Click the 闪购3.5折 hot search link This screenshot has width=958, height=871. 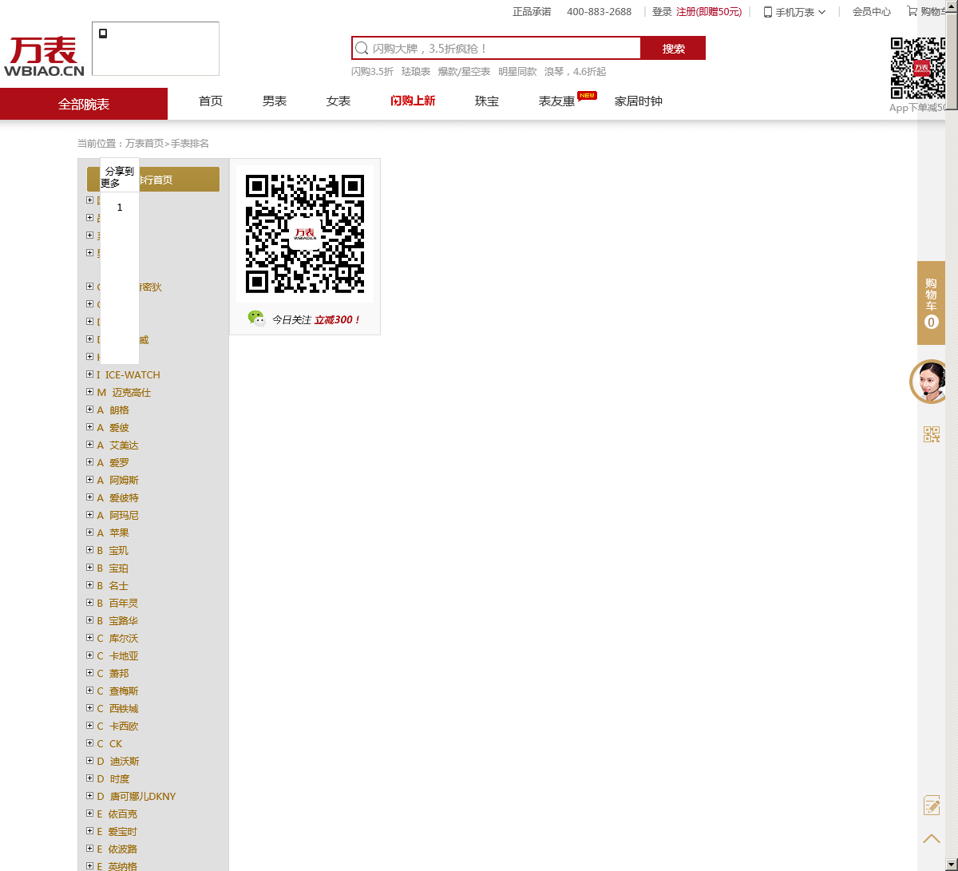[x=372, y=71]
